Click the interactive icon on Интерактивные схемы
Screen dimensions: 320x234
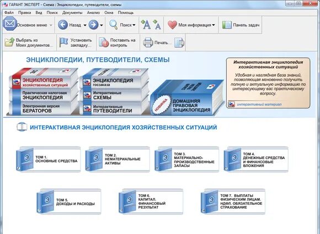coord(87,95)
